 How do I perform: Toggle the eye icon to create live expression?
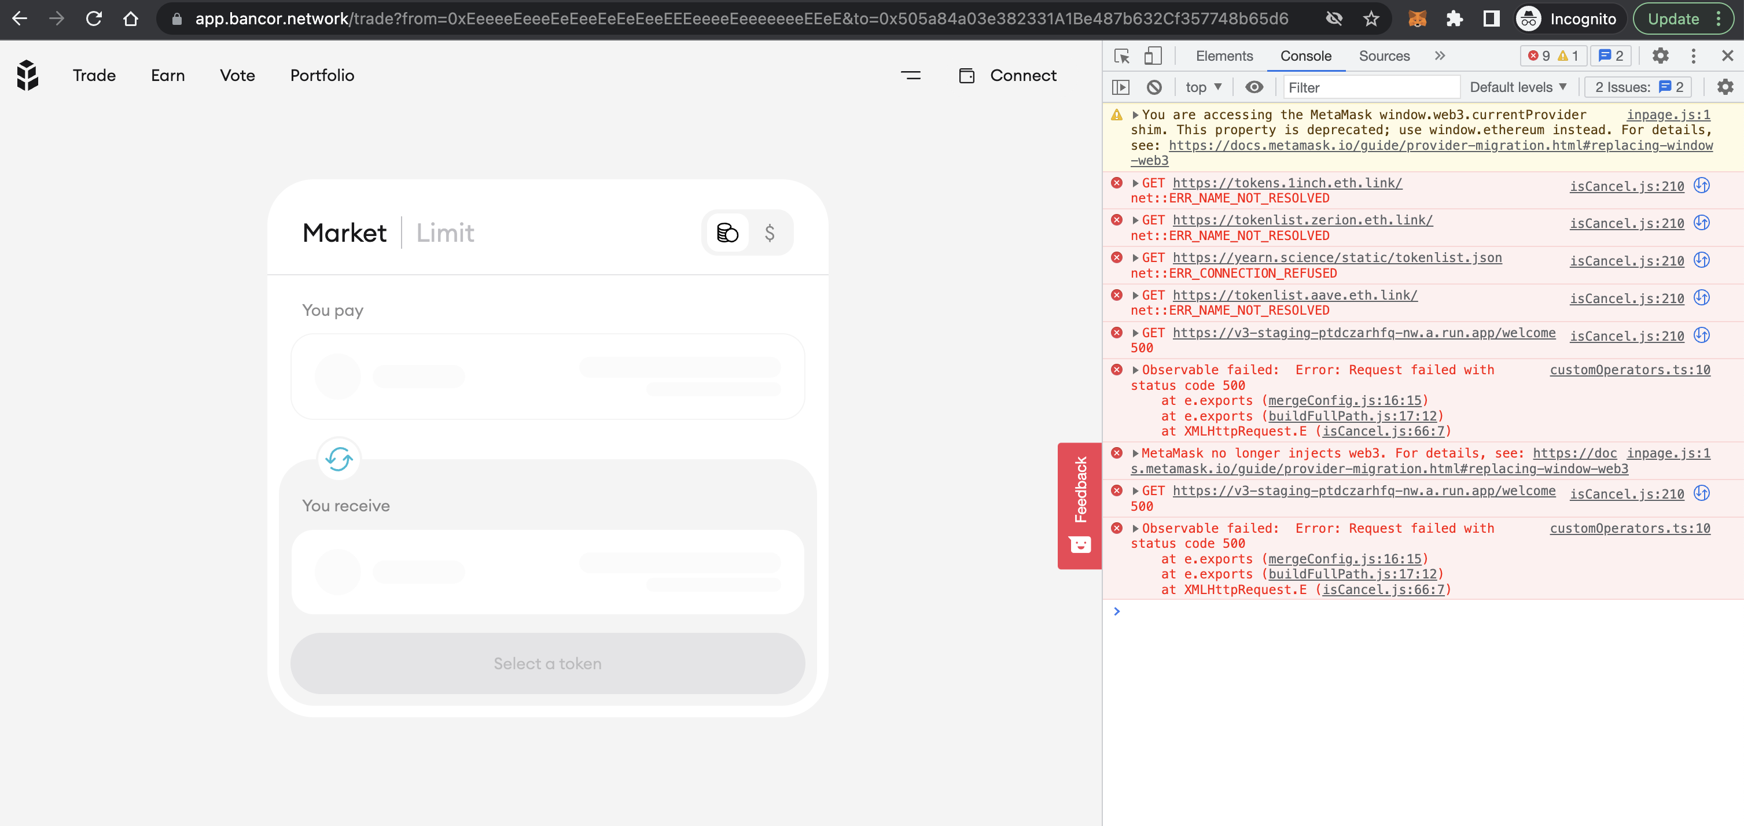[x=1255, y=87]
